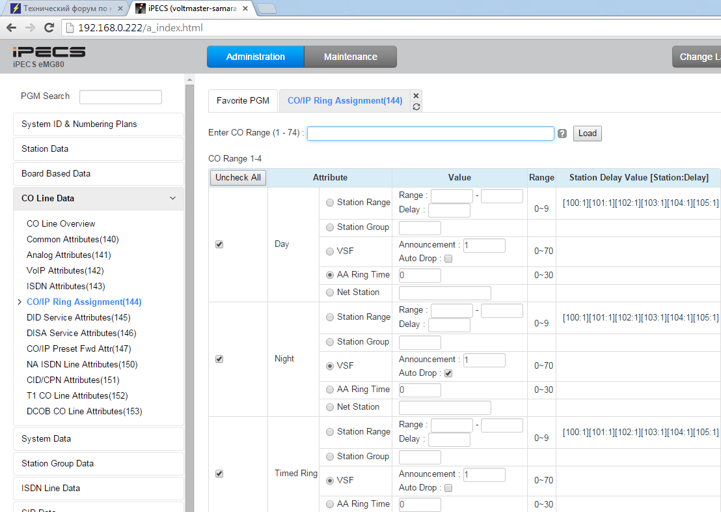Click the help question mark icon
This screenshot has width=721, height=512.
[562, 134]
